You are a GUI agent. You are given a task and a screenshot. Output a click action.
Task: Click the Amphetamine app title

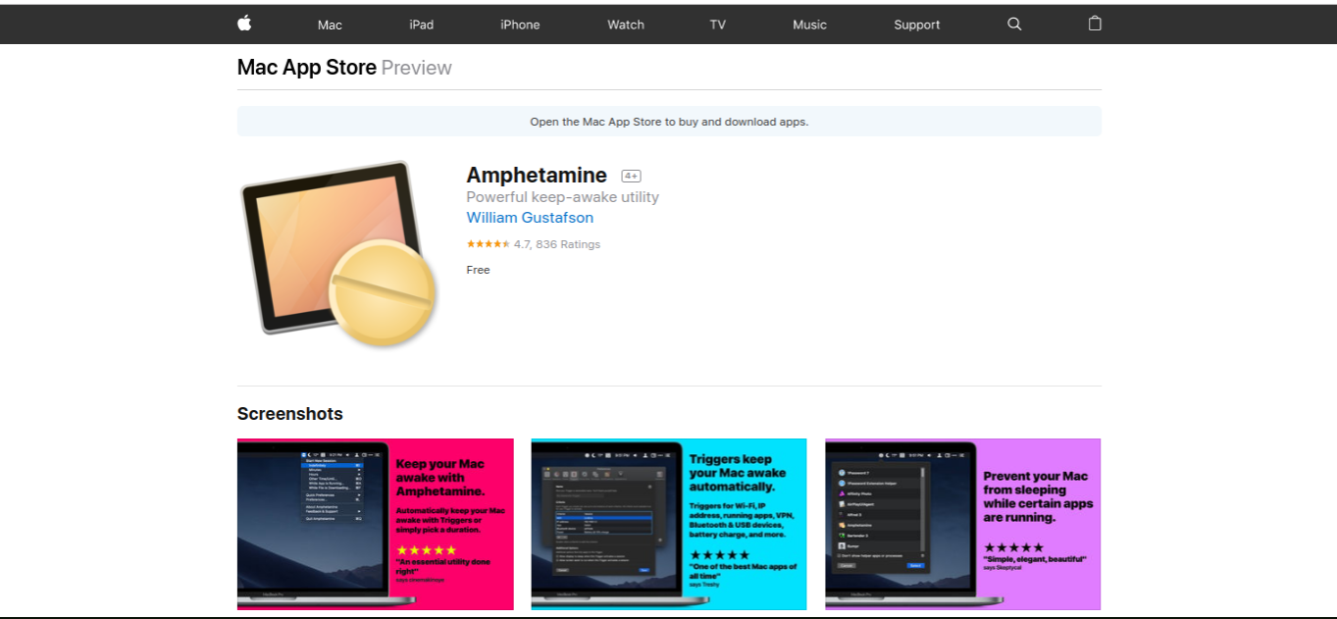click(537, 176)
